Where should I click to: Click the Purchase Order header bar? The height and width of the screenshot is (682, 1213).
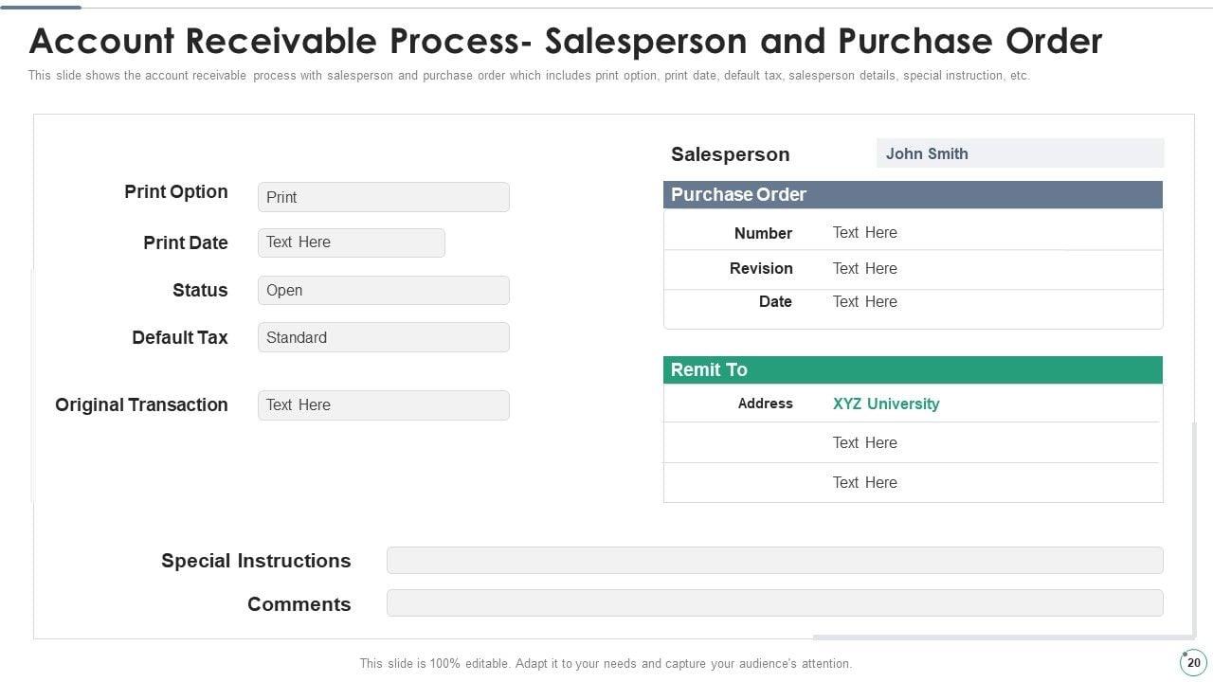pos(912,195)
